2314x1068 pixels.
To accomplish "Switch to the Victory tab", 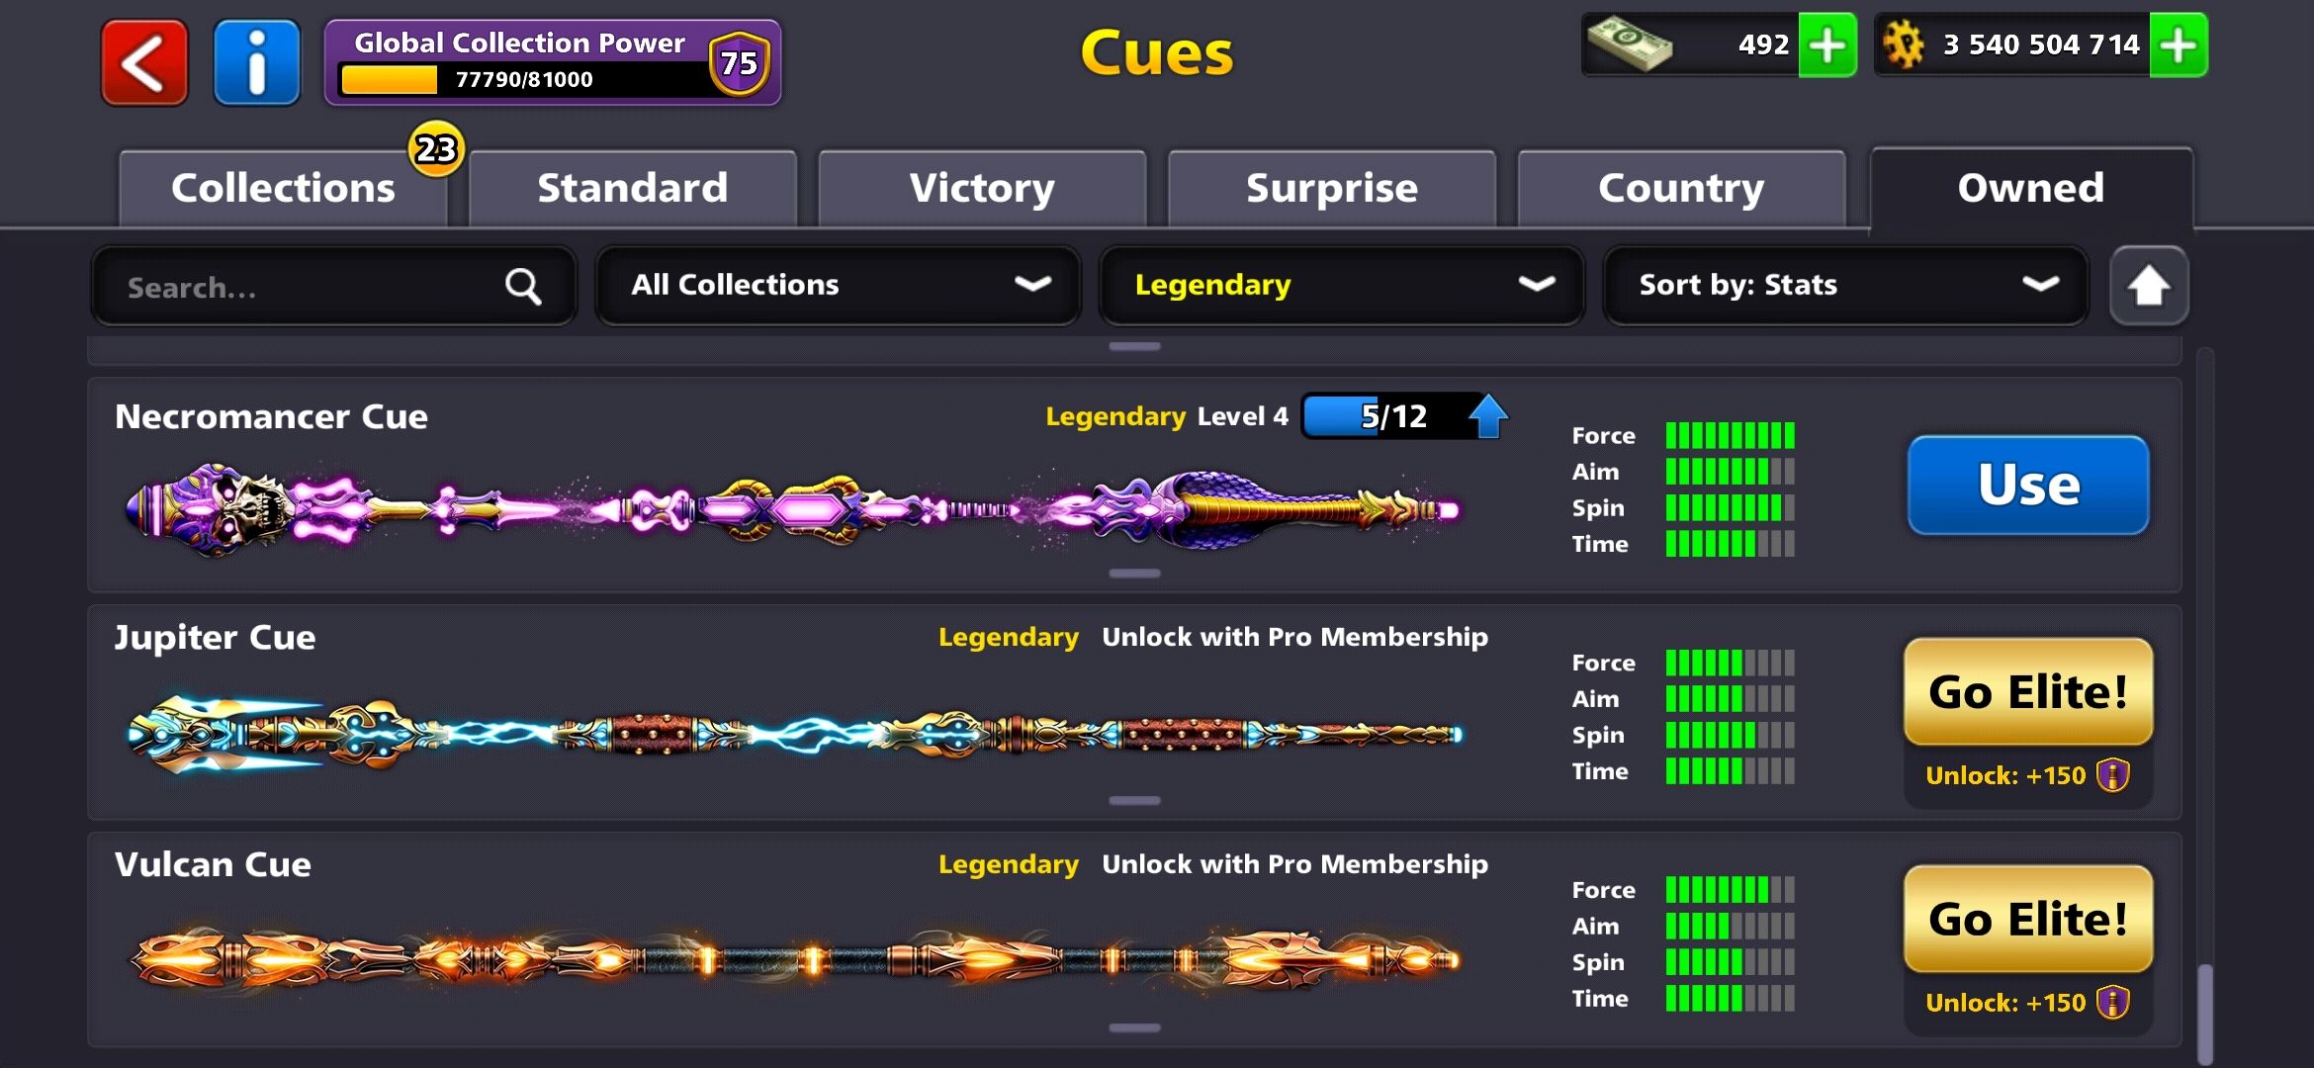I will pyautogui.click(x=982, y=188).
